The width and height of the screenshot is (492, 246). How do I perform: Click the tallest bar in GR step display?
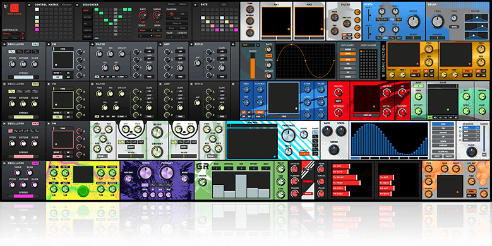click(x=241, y=186)
